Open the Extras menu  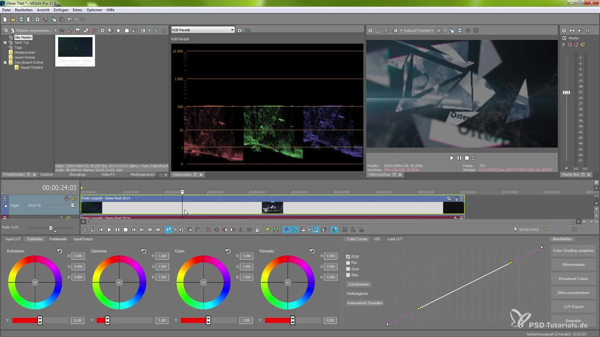pyautogui.click(x=77, y=10)
